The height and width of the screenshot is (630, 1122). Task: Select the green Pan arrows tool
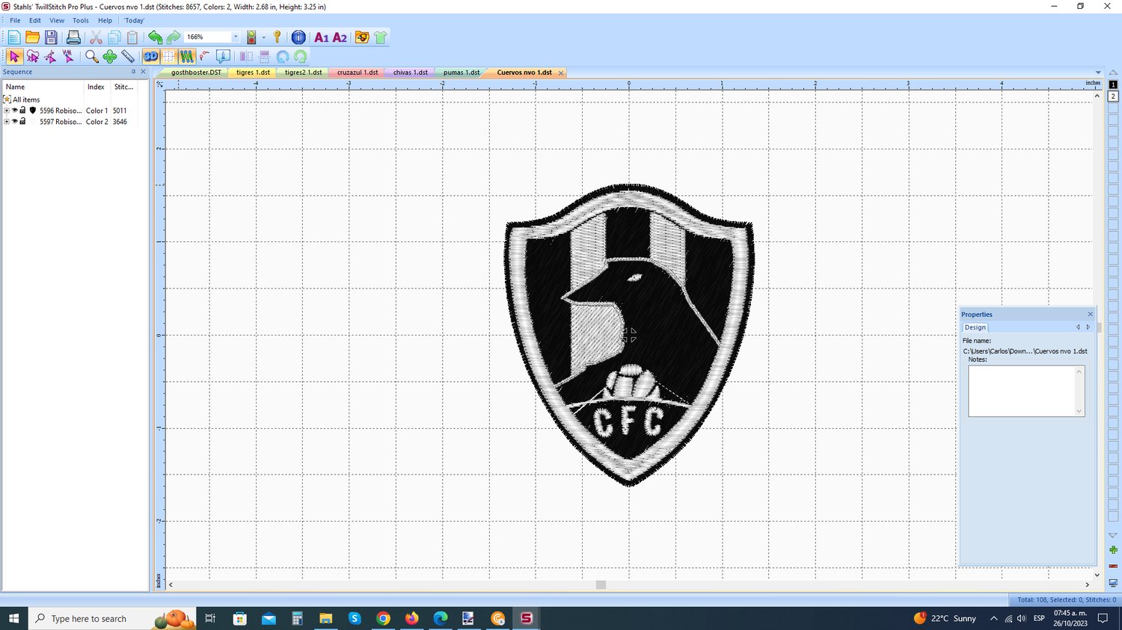point(110,56)
